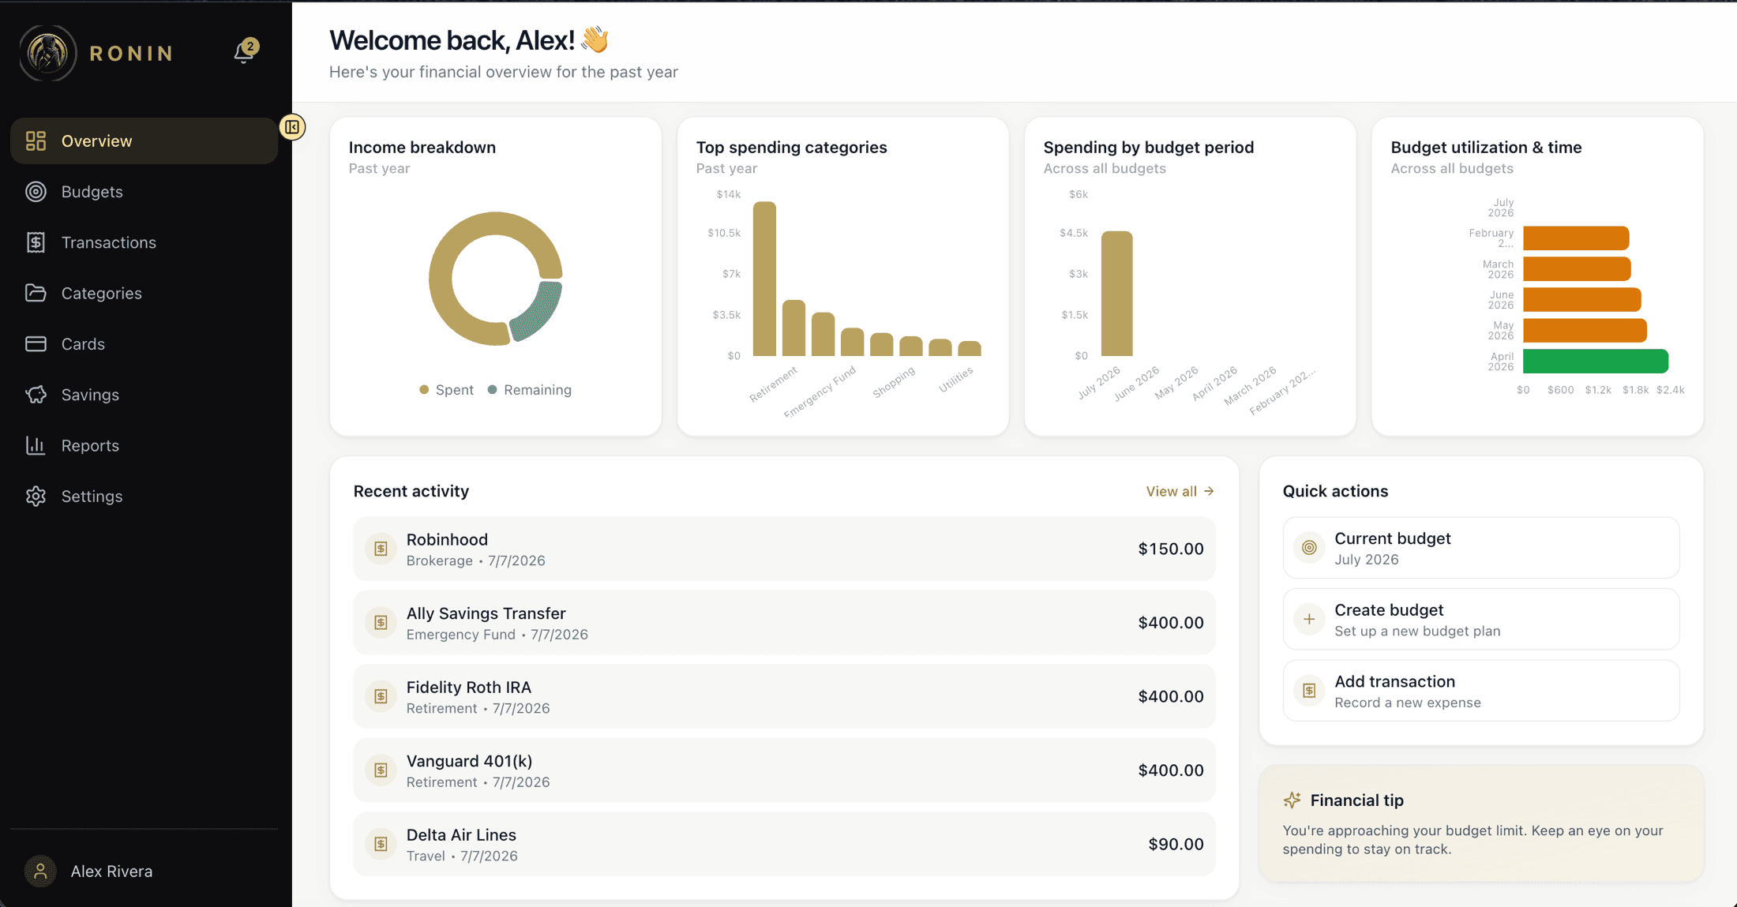Click the Financial tip sparkle icon

[1292, 800]
